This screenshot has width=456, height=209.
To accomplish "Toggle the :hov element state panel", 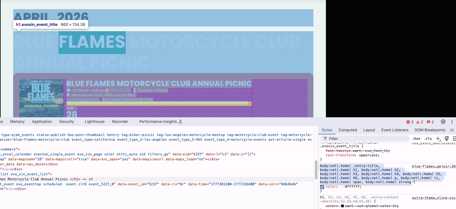I will tap(416, 139).
